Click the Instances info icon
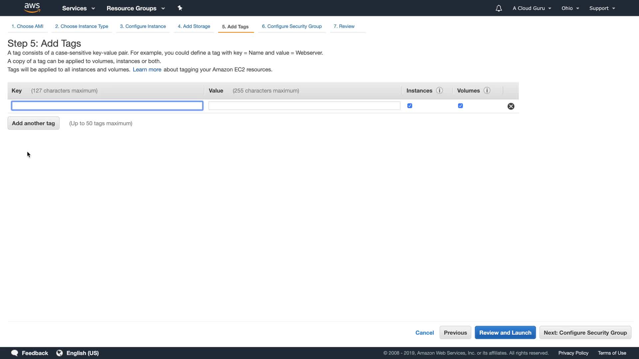The width and height of the screenshot is (639, 359). [x=439, y=90]
